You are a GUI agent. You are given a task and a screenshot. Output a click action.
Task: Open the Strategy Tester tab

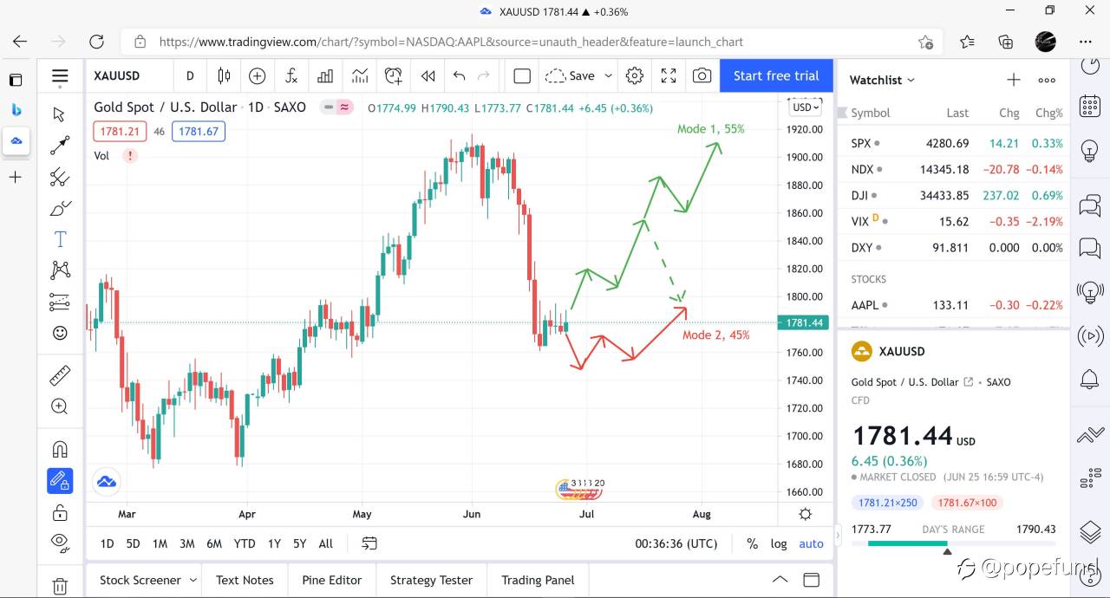point(431,580)
